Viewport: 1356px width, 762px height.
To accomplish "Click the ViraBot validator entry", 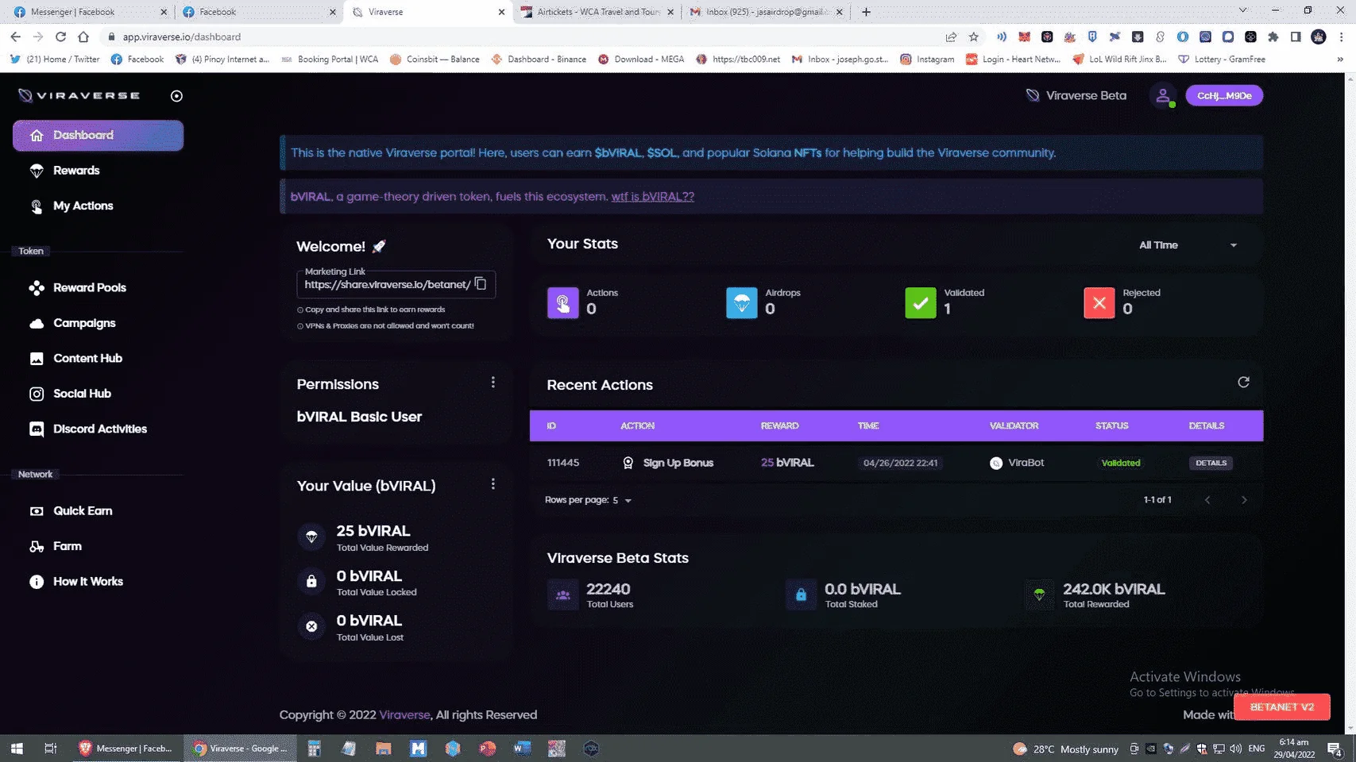I will (x=1017, y=464).
